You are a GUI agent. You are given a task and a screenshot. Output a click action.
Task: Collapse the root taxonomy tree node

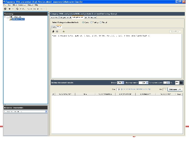click(5, 17)
